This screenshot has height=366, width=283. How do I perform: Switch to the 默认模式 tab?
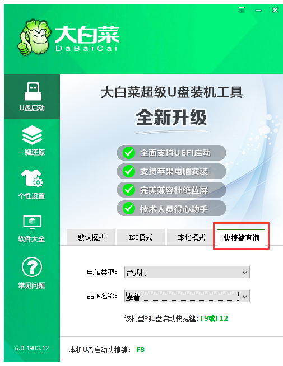(91, 237)
